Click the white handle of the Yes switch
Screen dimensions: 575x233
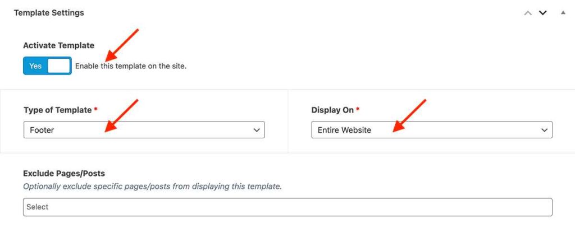click(59, 66)
